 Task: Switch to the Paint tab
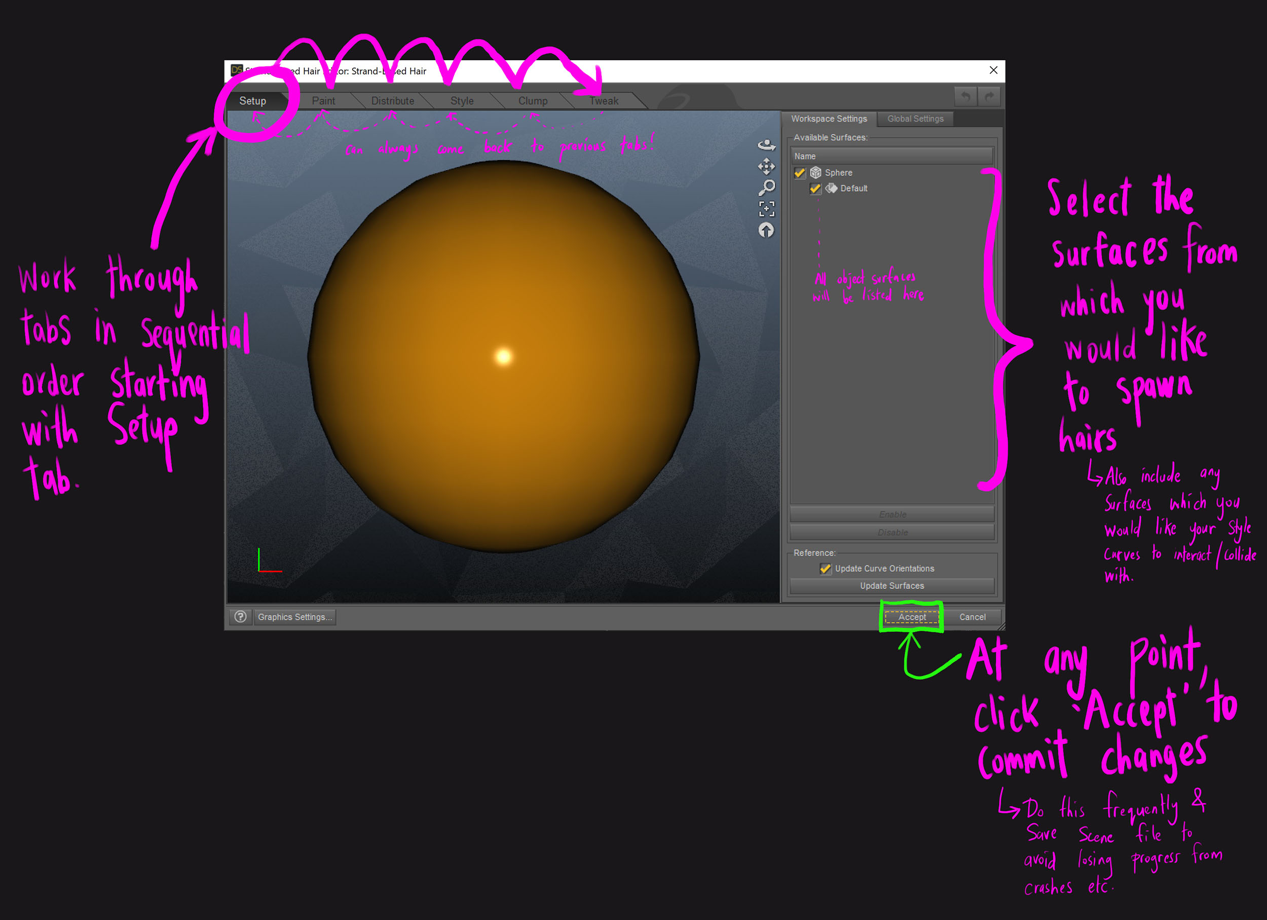coord(323,101)
